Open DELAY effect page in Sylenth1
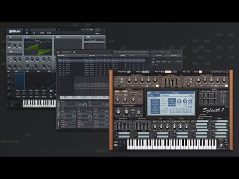The width and height of the screenshot is (239, 179). pyautogui.click(x=155, y=108)
